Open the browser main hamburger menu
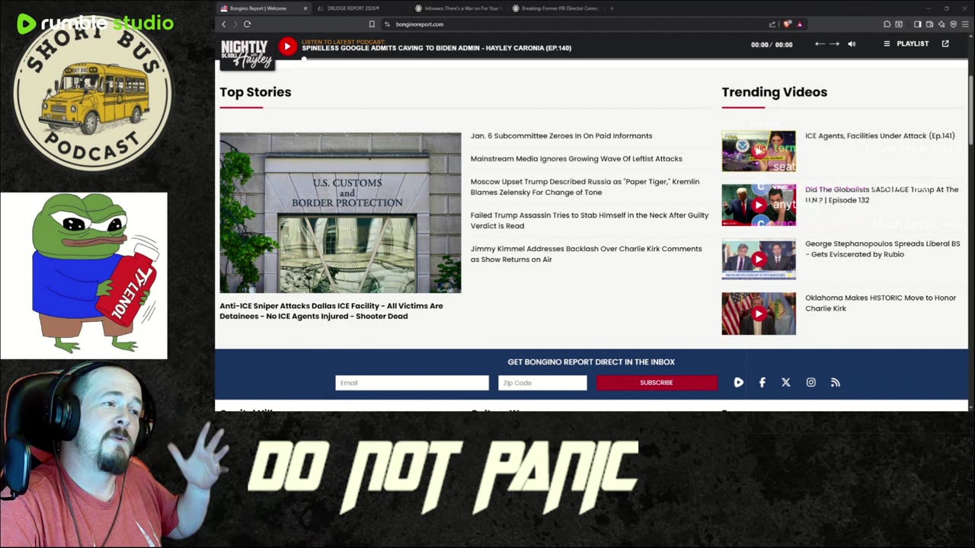 [x=964, y=24]
